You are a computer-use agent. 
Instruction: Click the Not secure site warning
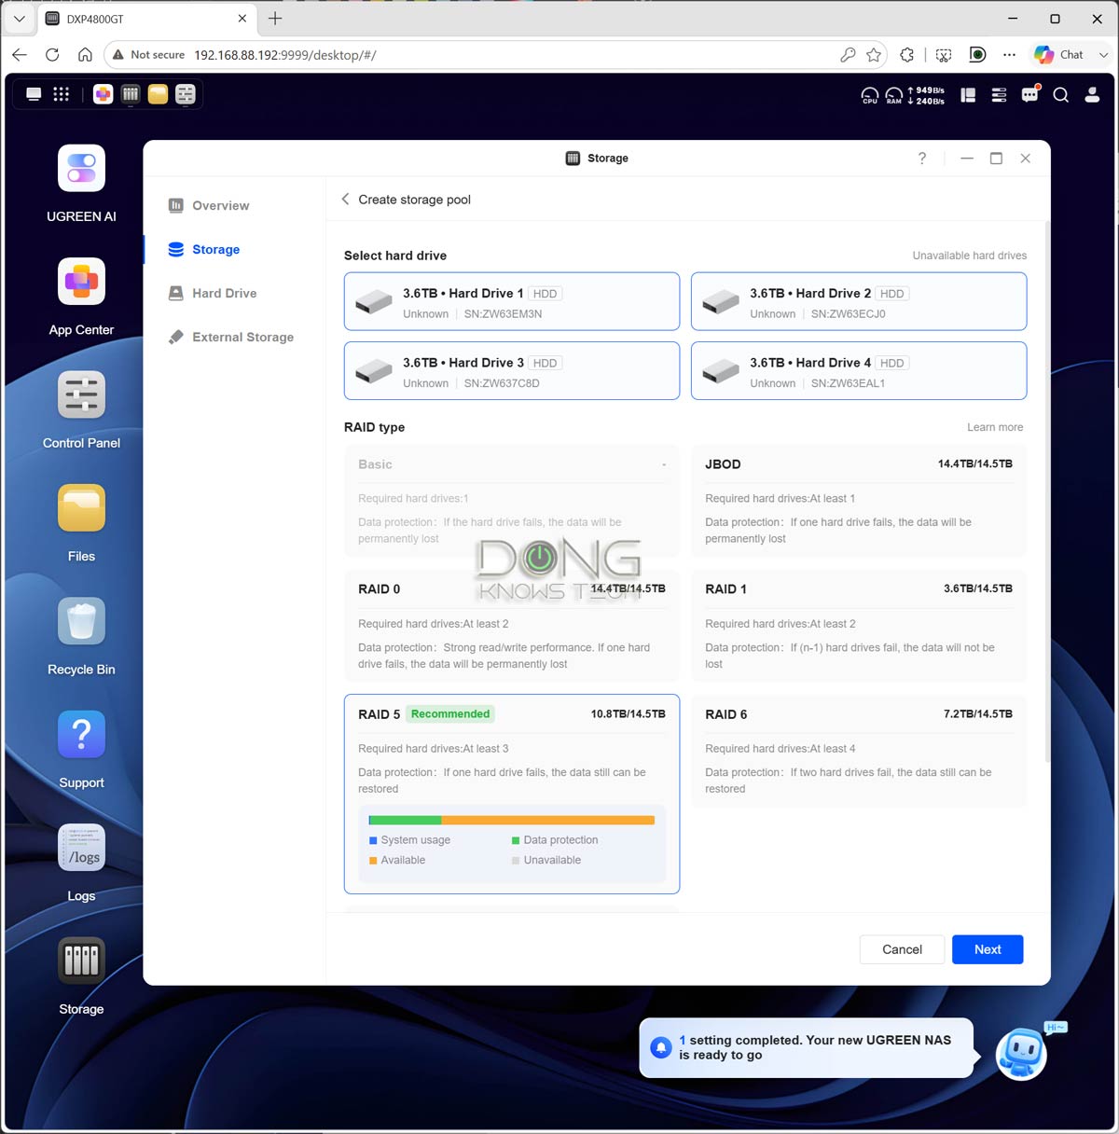tap(148, 55)
